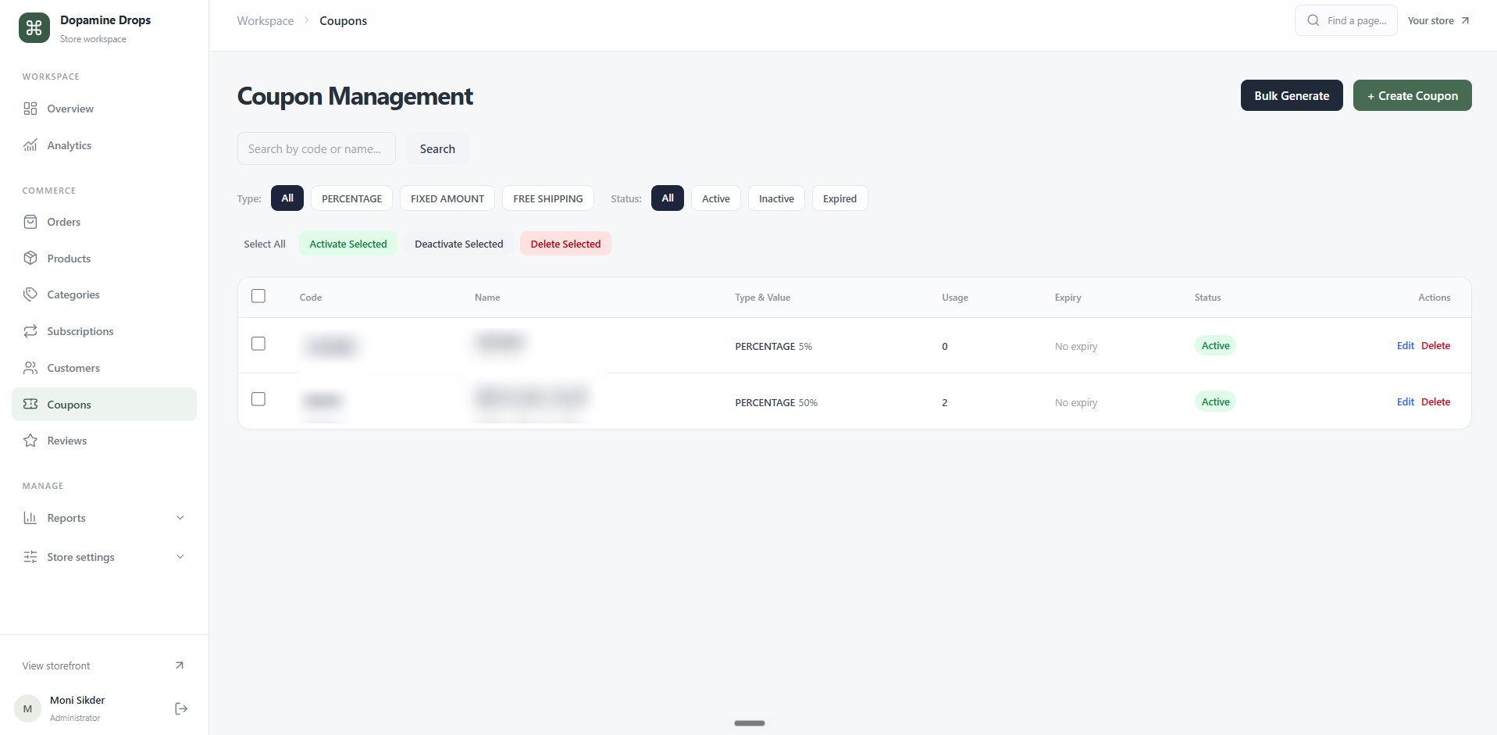Check the PERCENTAGE 5% coupon row checkbox
Image resolution: width=1497 pixels, height=735 pixels.
click(x=258, y=344)
